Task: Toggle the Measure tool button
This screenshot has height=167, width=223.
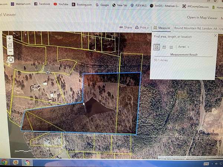Action: point(162,28)
